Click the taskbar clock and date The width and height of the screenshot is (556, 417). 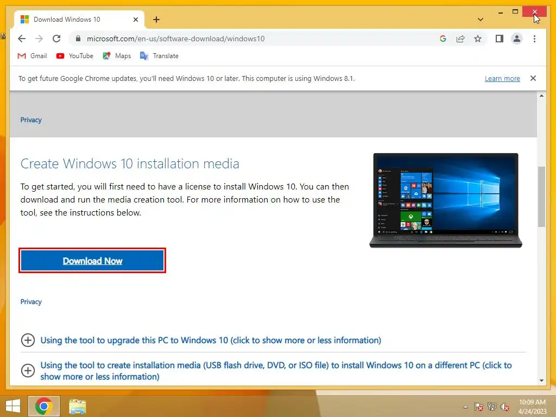point(532,407)
